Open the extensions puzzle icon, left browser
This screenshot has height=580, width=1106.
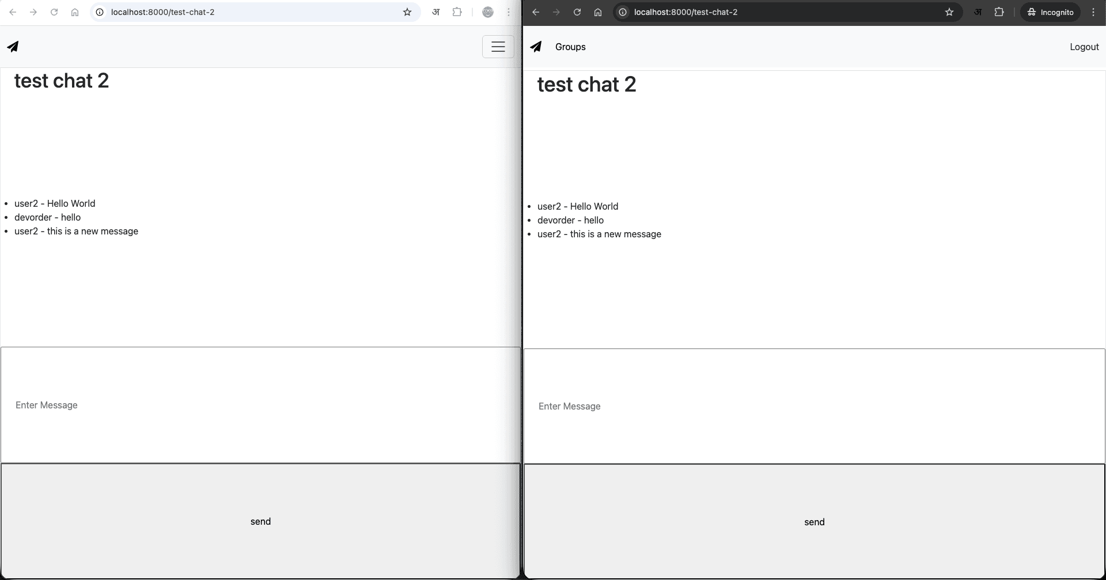coord(457,12)
